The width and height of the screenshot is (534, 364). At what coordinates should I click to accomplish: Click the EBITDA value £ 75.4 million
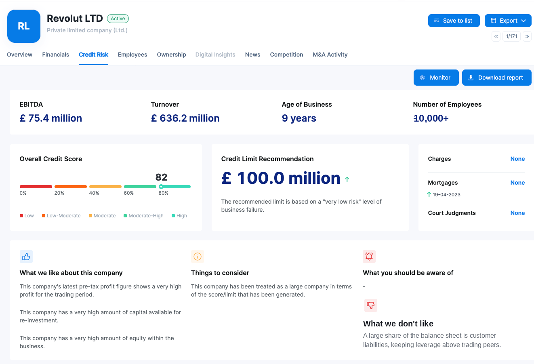51,118
